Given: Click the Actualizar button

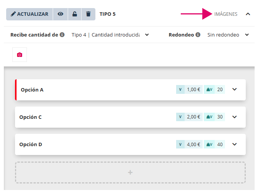Looking at the screenshot, I should click(x=30, y=14).
